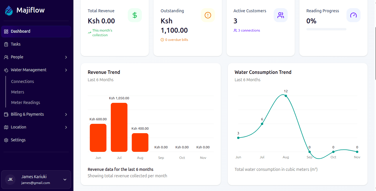Screen dimensions: 376x191
Task: Click the Tasks clipboard icon in sidebar
Action: point(6,44)
